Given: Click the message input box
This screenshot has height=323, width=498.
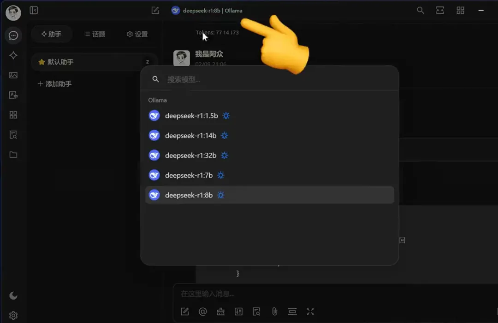Looking at the screenshot, I should (335, 294).
